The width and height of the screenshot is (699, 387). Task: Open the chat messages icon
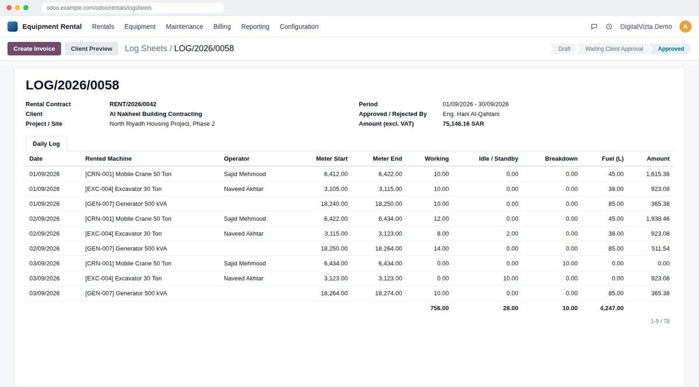[x=594, y=27]
